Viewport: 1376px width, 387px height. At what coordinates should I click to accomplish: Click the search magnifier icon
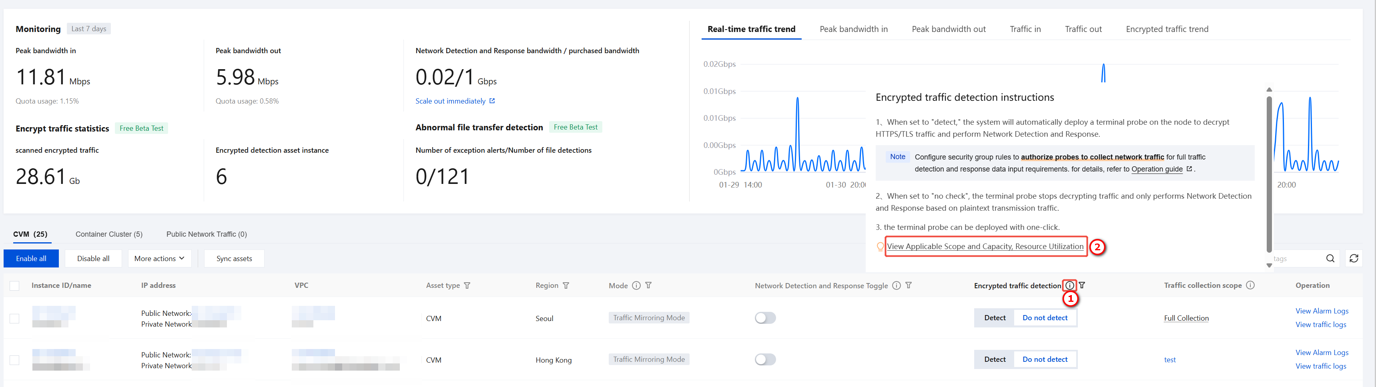(x=1330, y=258)
